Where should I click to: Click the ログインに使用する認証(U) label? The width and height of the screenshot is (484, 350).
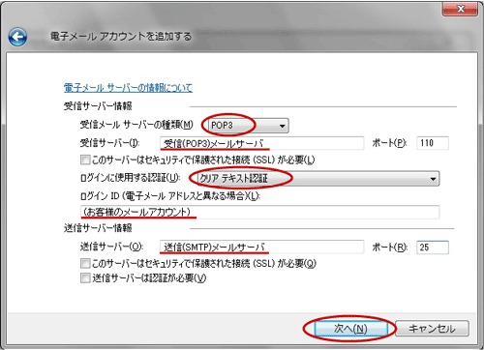click(131, 178)
